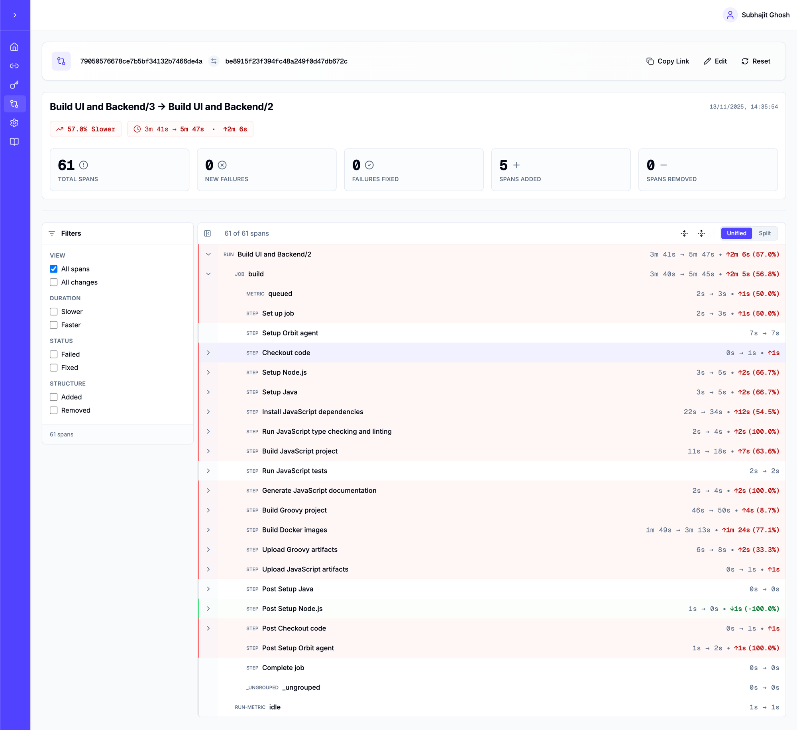Collapse all spans icon

pyautogui.click(x=684, y=233)
